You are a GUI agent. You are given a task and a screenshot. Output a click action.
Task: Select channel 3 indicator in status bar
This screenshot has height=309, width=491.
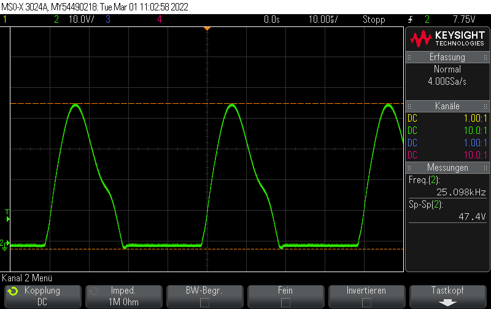point(108,20)
